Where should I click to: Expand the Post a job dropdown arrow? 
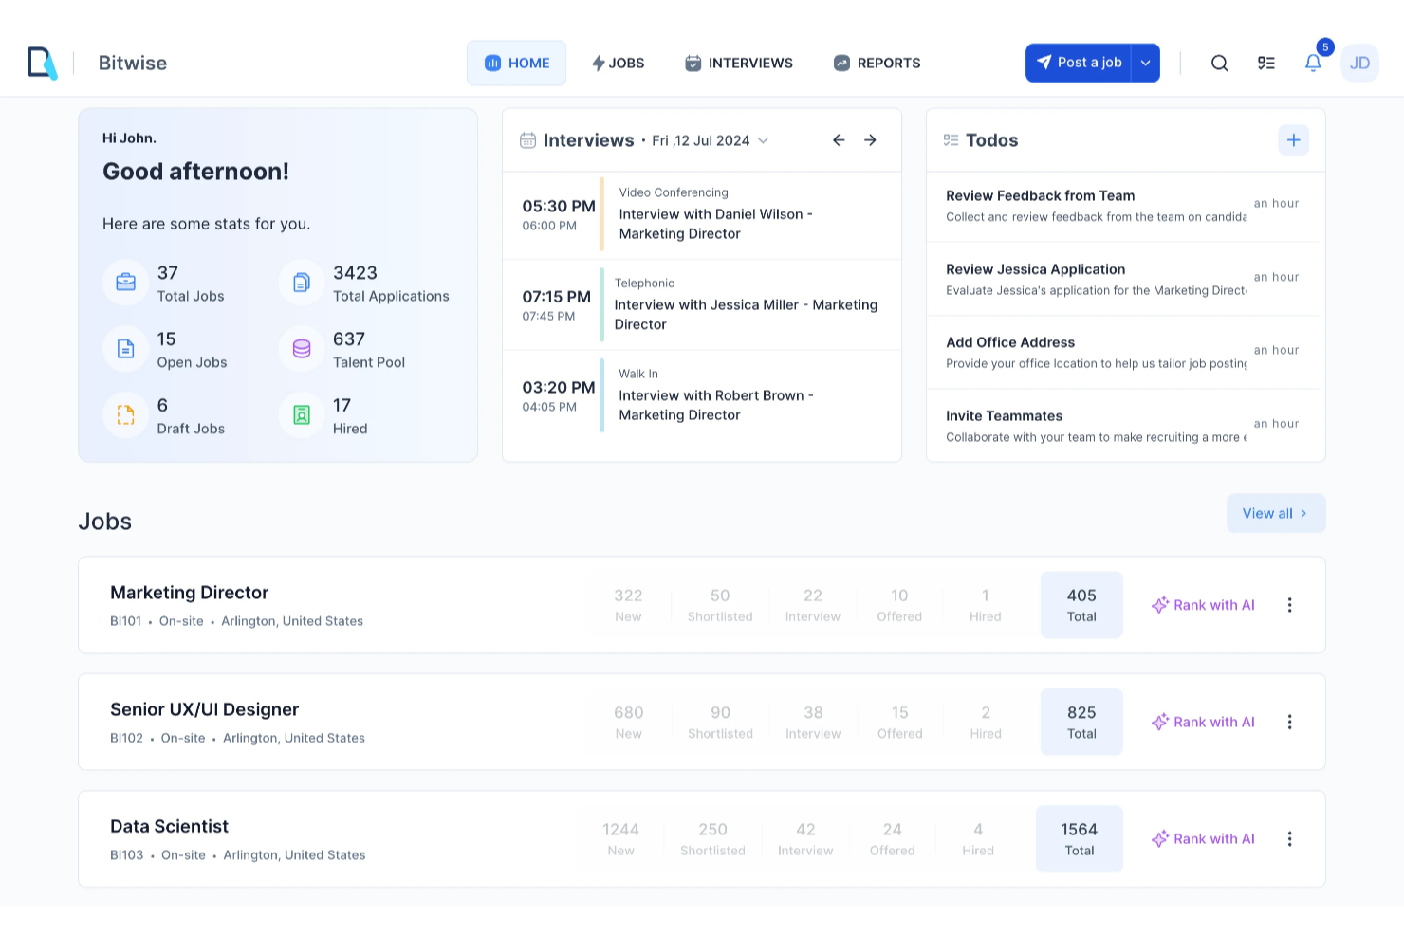point(1146,63)
